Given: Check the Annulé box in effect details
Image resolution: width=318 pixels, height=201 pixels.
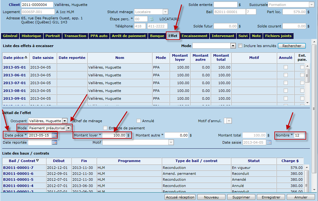Looking at the screenshot, I should pos(138,121).
